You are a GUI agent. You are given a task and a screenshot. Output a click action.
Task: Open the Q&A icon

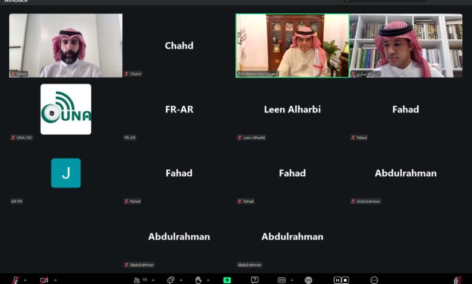[255, 280]
